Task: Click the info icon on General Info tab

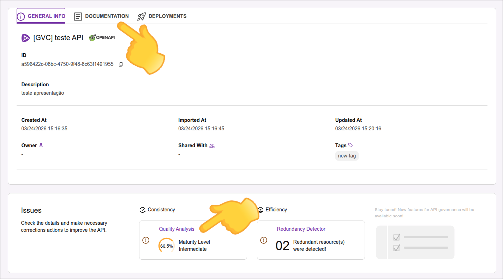Action: (22, 15)
